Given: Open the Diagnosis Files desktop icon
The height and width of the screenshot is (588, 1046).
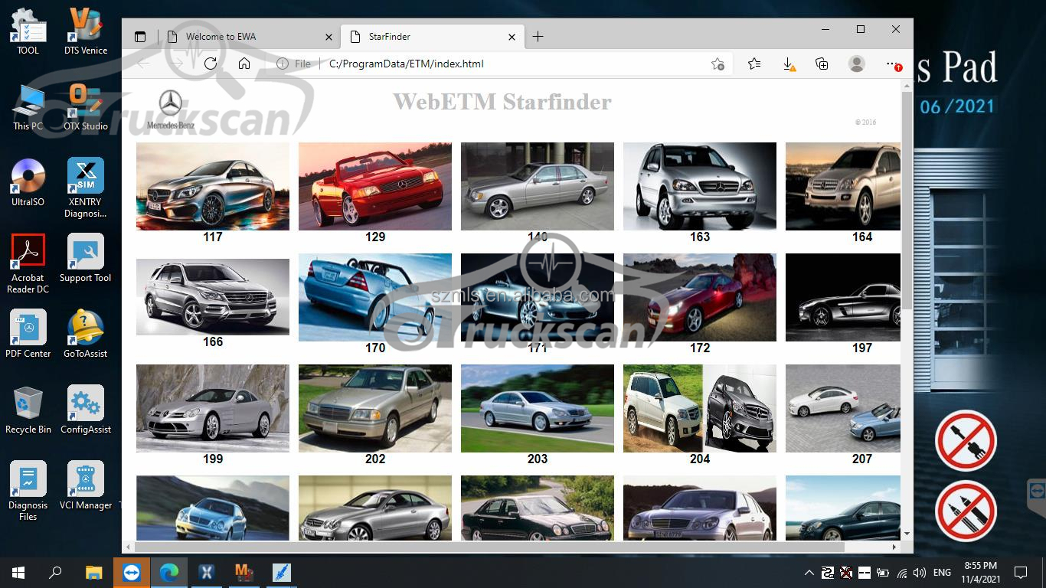Looking at the screenshot, I should point(28,491).
